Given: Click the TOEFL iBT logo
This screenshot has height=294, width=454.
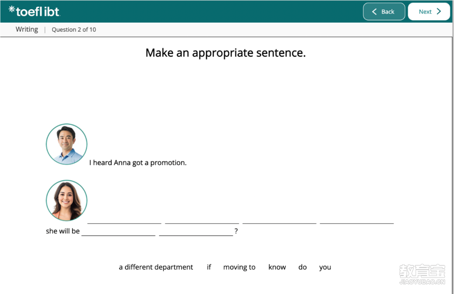Looking at the screenshot, I should click(34, 11).
